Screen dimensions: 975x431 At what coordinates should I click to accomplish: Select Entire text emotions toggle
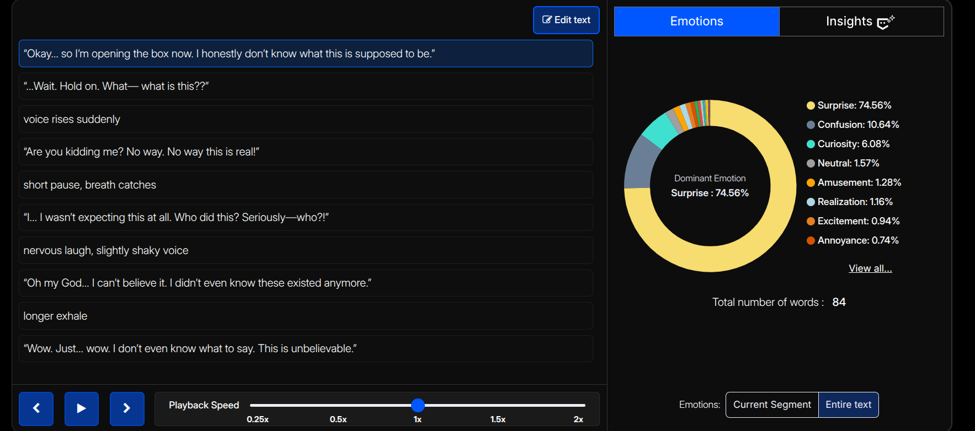click(848, 405)
